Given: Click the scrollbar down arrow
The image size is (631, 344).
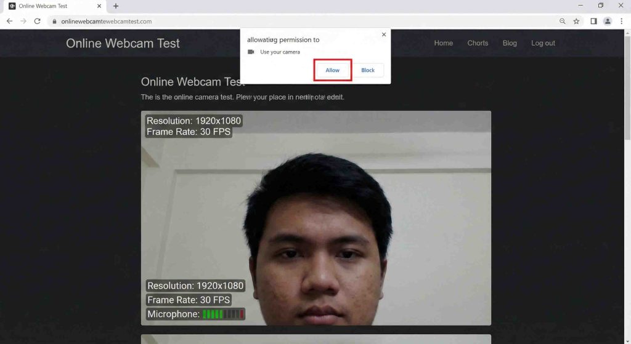Looking at the screenshot, I should pyautogui.click(x=627, y=341).
